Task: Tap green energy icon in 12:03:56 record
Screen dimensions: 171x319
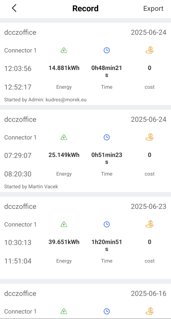Action: tap(64, 50)
